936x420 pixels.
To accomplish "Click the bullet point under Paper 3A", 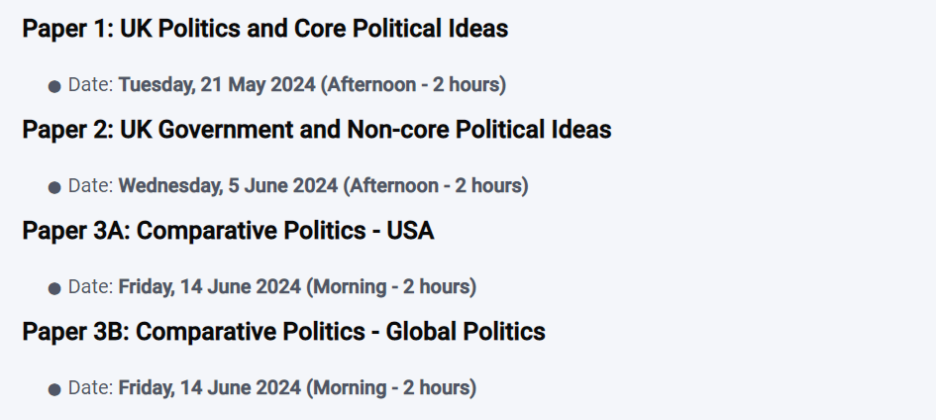I will 54,289.
